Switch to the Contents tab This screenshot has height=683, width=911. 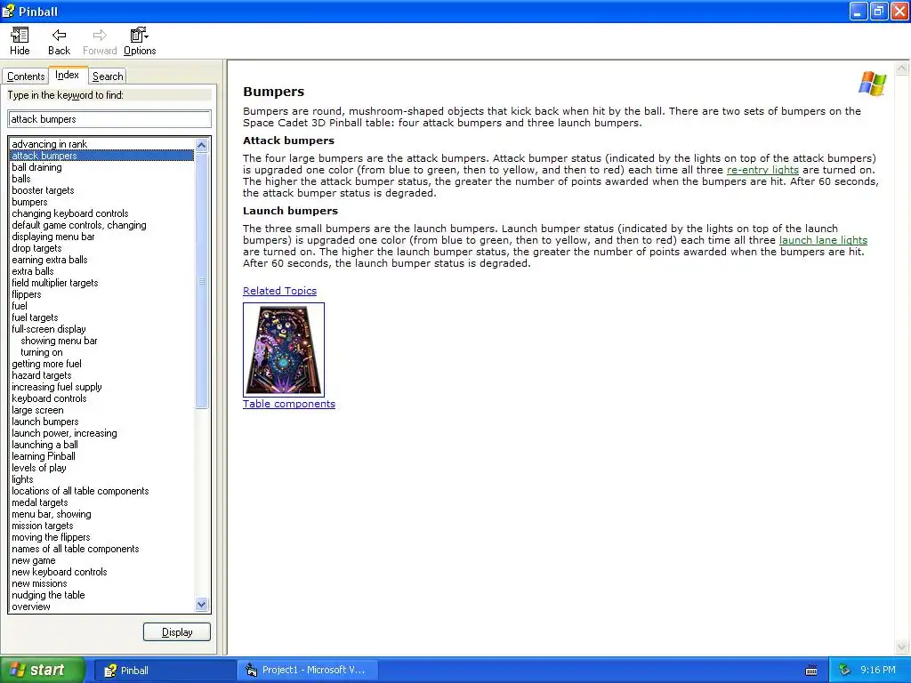[26, 76]
